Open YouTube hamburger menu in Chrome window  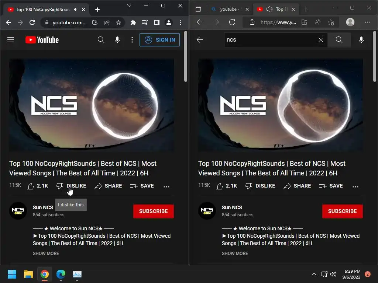point(11,40)
